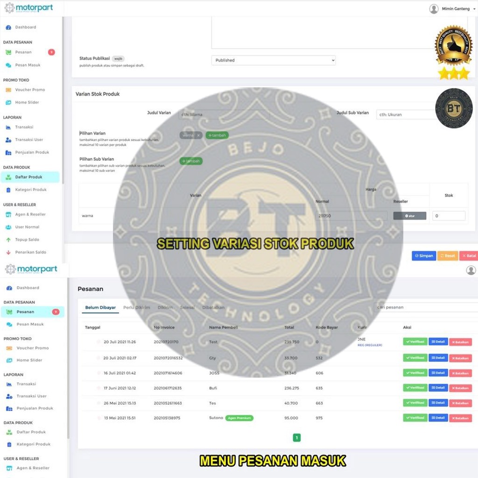The height and width of the screenshot is (478, 478).
Task: Open Pesan Masuk icon in product variant screen sidebar
Action: (8, 65)
